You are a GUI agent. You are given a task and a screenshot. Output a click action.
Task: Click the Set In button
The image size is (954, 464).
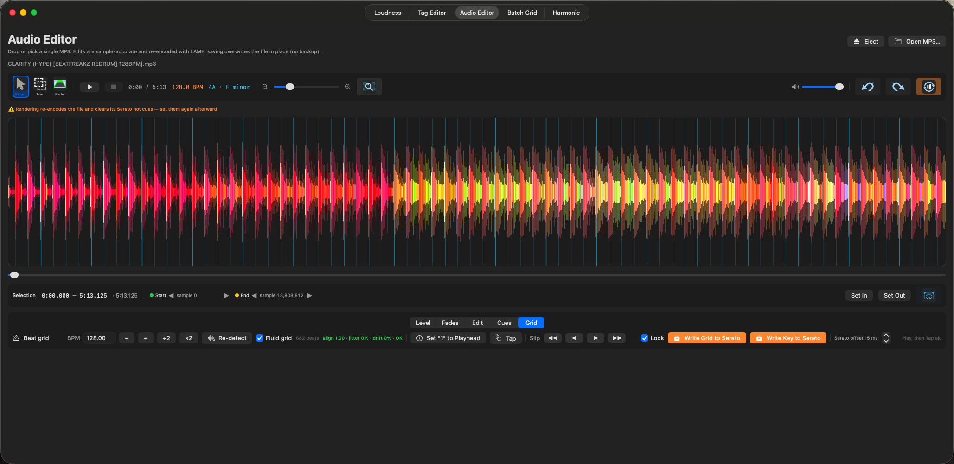click(859, 295)
